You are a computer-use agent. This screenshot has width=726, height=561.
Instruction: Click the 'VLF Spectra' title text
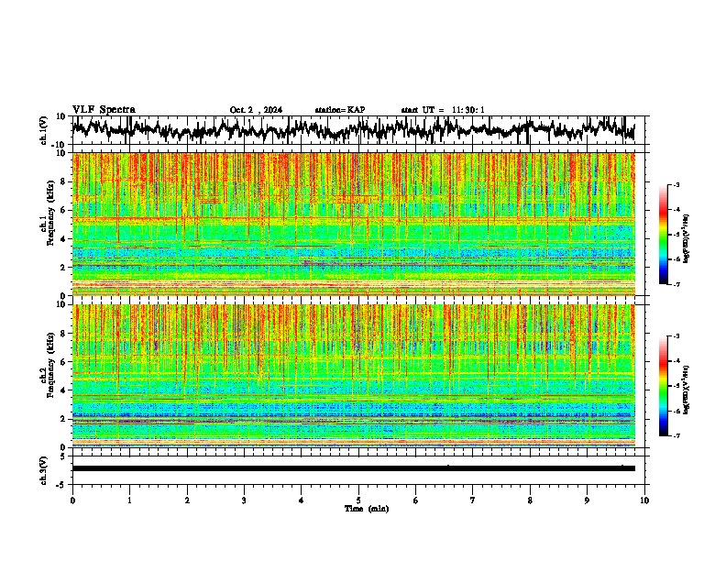pos(104,110)
